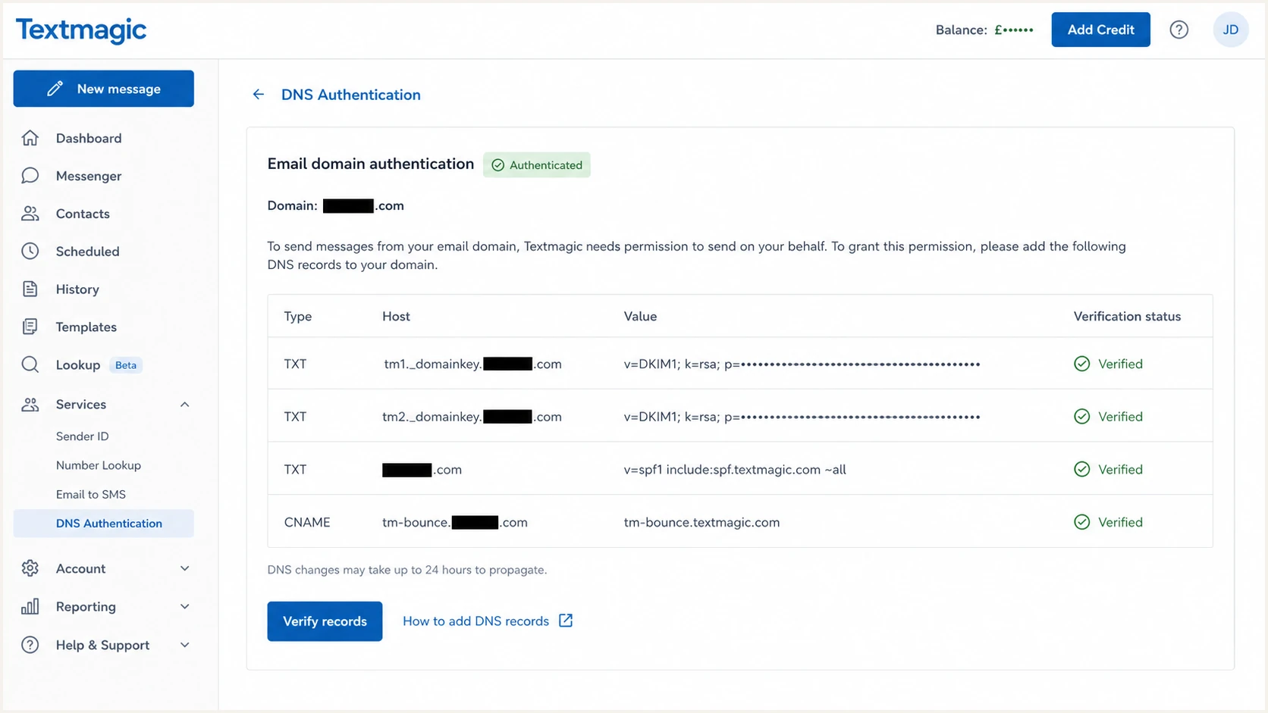1268x713 pixels.
Task: Click the v=spf1 include:spf.textmagic.com value
Action: [735, 470]
